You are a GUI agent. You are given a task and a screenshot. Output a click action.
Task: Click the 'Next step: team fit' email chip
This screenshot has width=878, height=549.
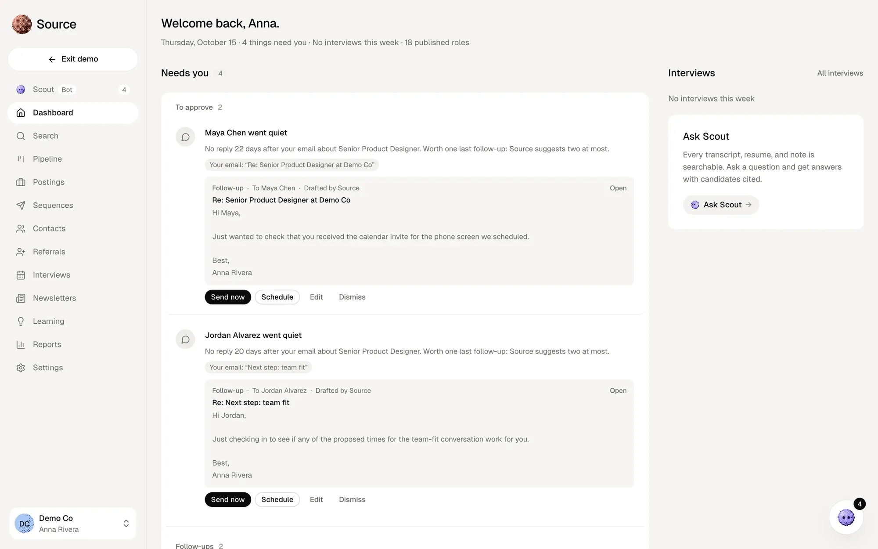(258, 367)
